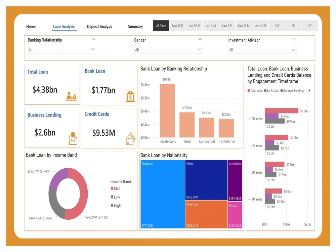Expand the legend arrow on the Engagement Timeframe chart

[x=309, y=90]
